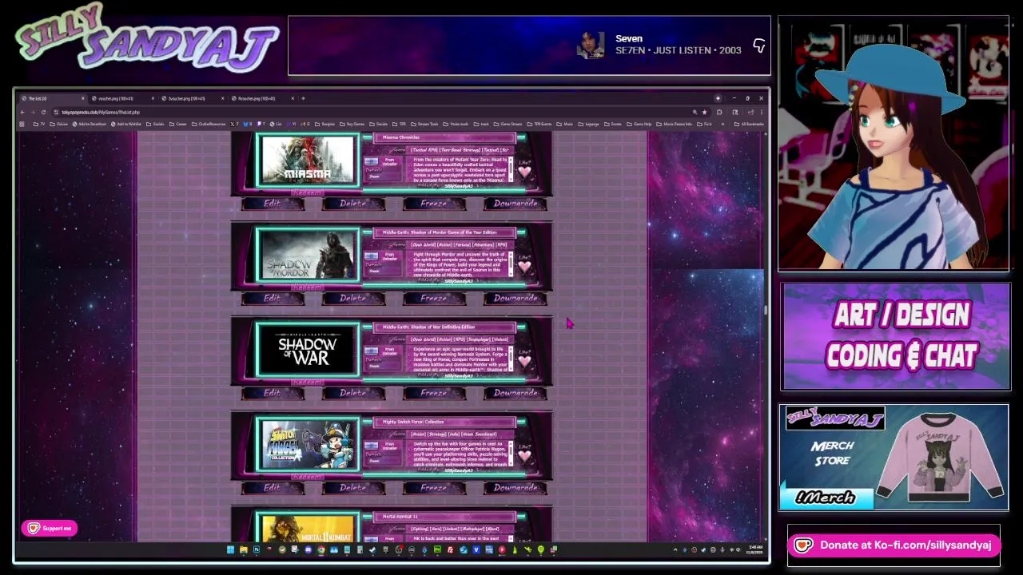Switch to the second voucher.png tab

tap(122, 98)
